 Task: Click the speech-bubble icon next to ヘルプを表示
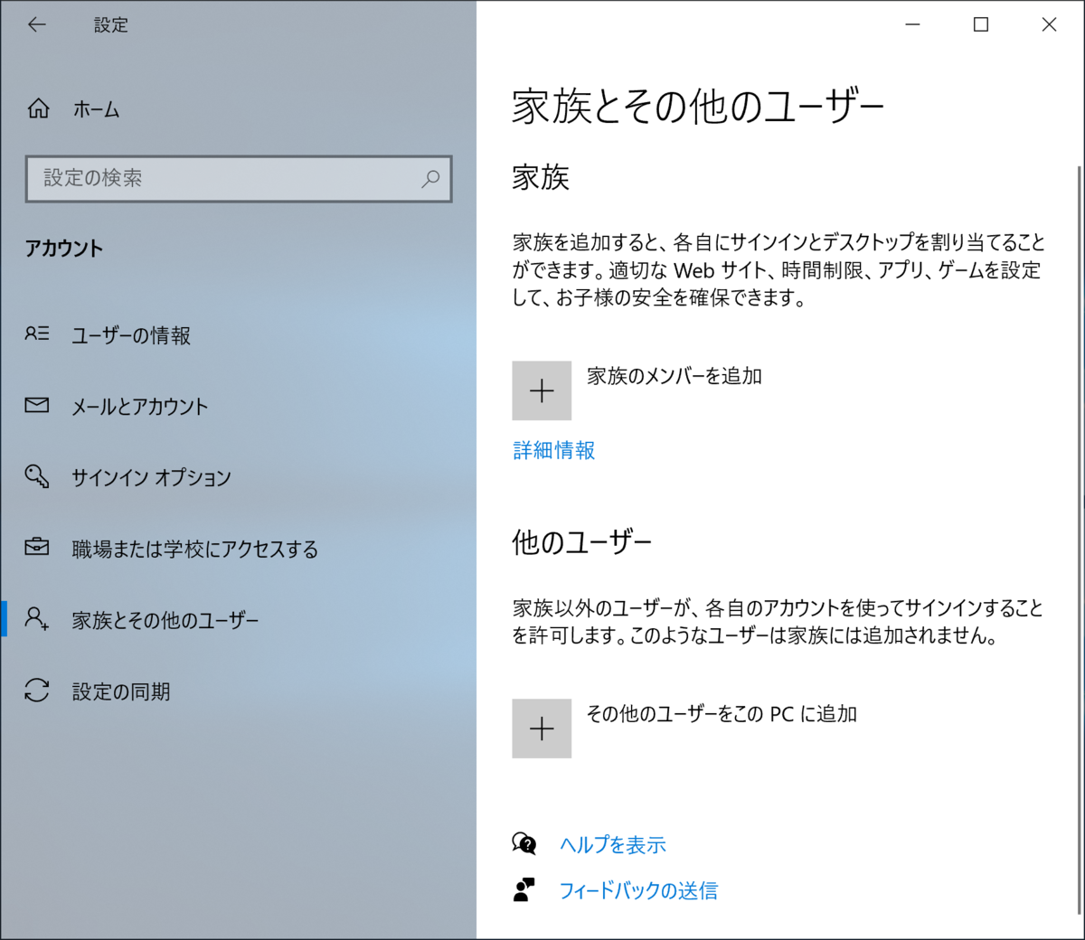[x=525, y=843]
